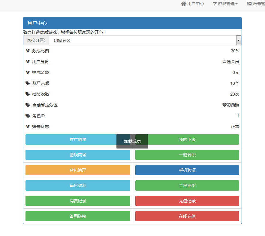Click the tag icon beside 当前绑定分区
265x236 pixels.
tap(28, 105)
